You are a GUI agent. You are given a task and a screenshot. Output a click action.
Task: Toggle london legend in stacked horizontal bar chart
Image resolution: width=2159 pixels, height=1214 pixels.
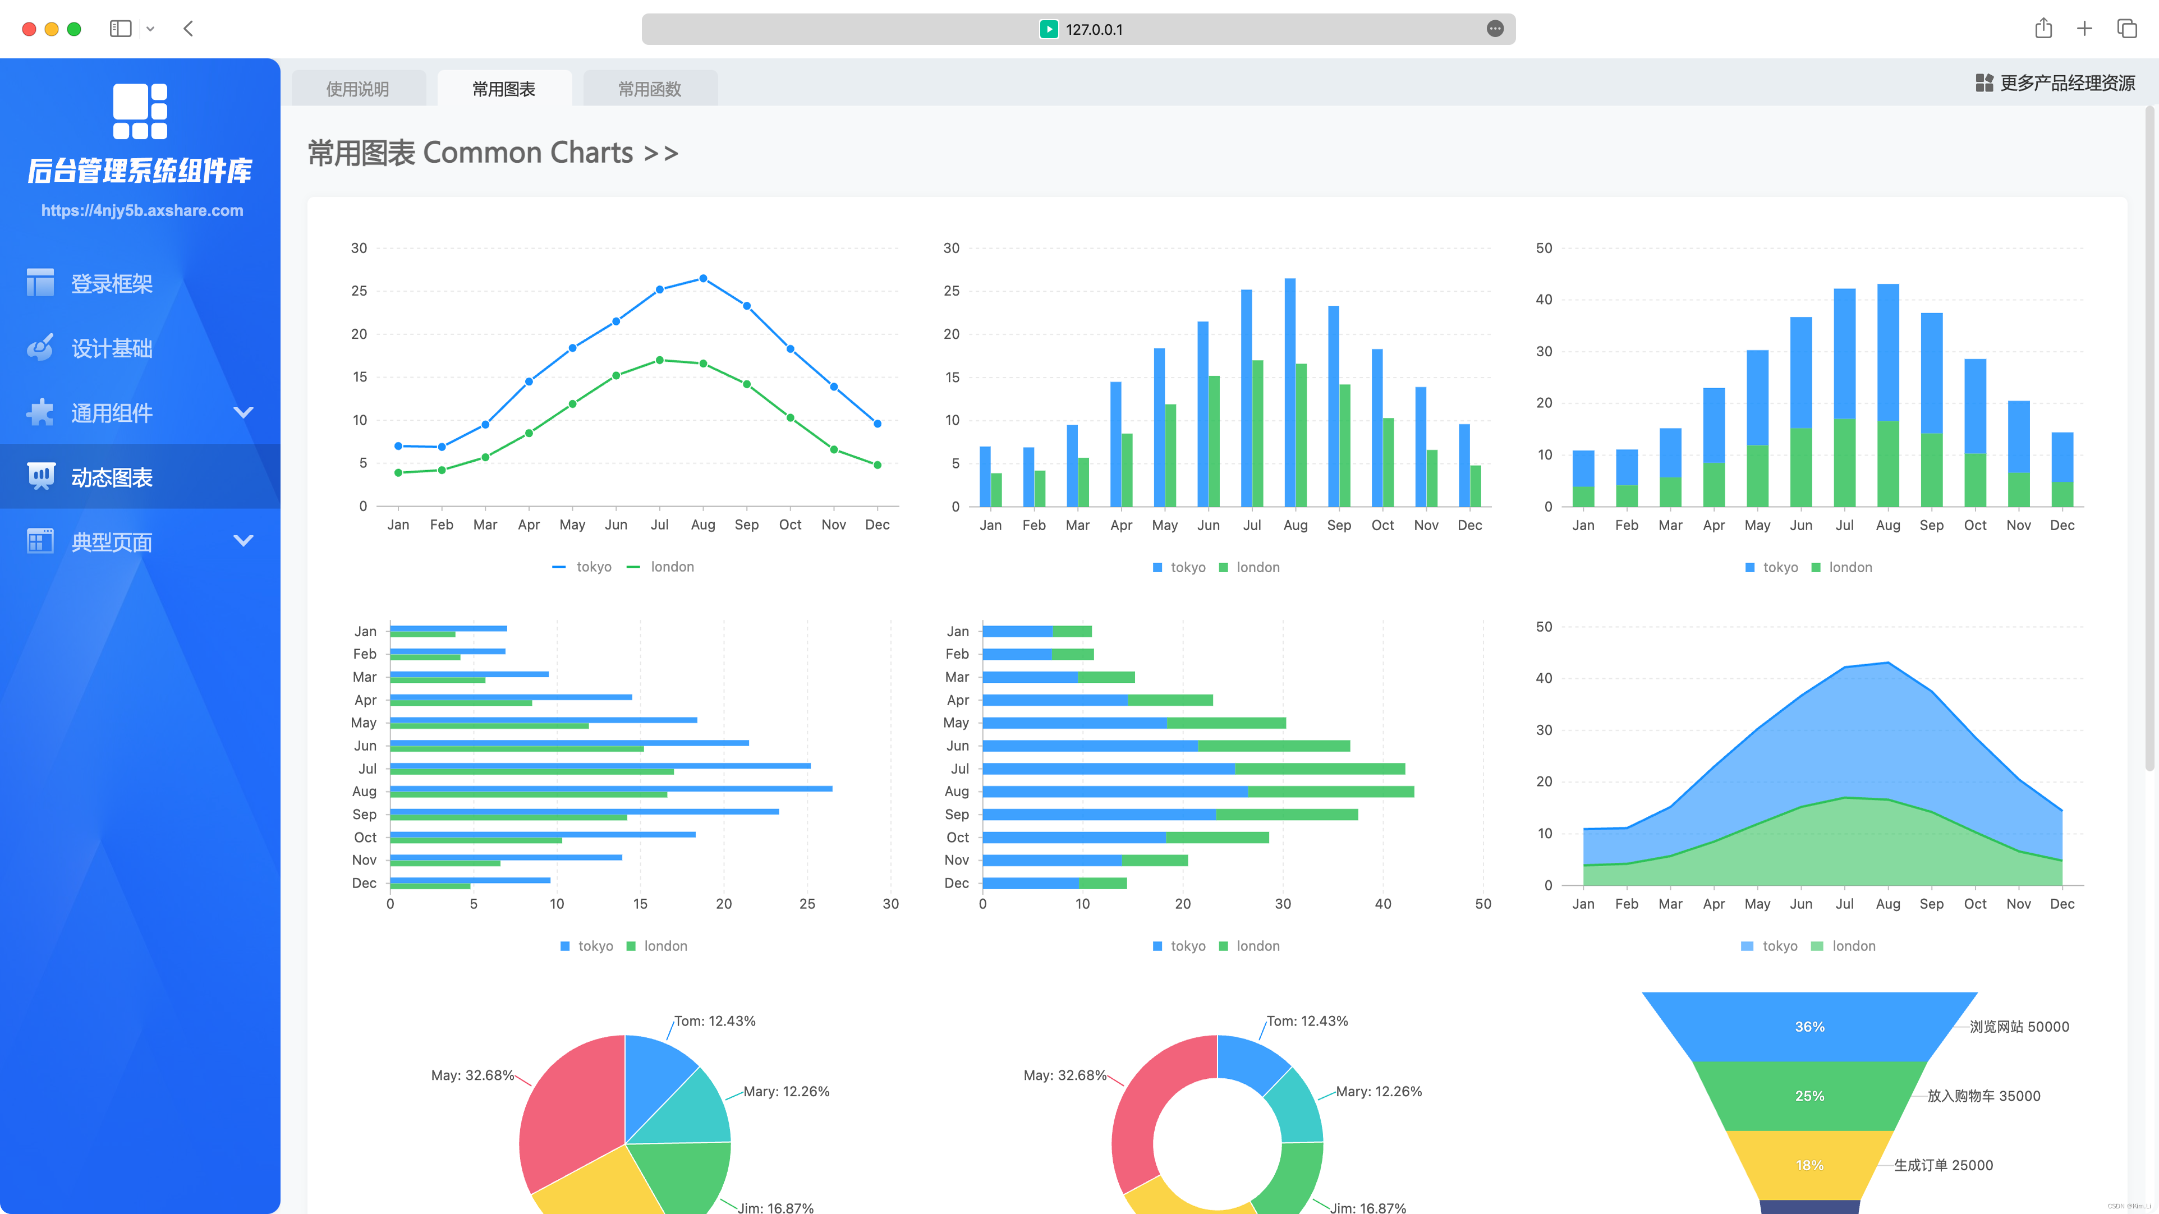[x=1249, y=946]
